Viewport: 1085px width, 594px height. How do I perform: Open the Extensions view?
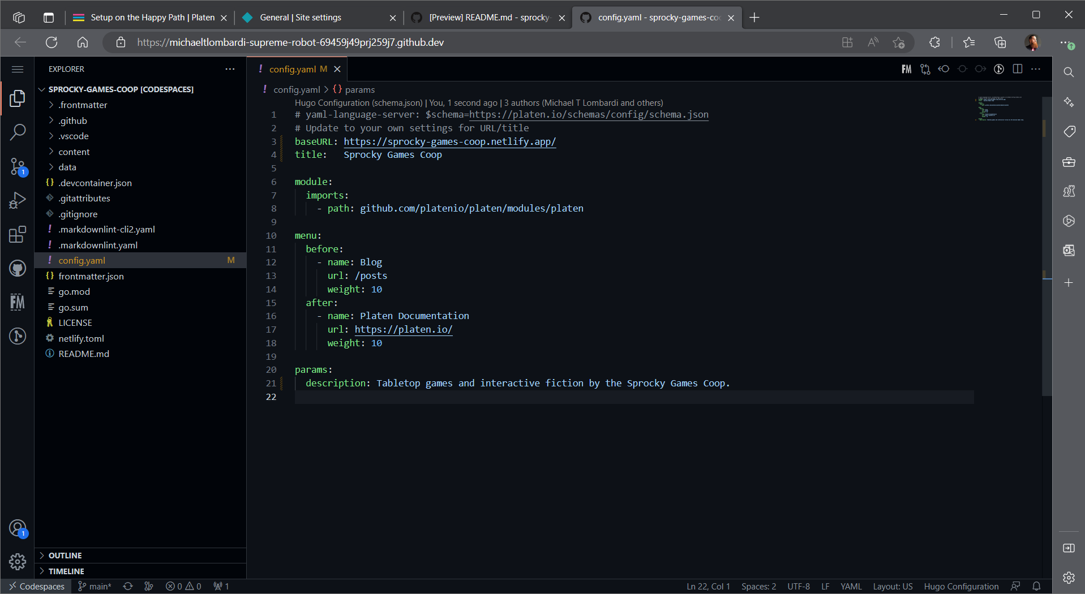click(x=18, y=234)
